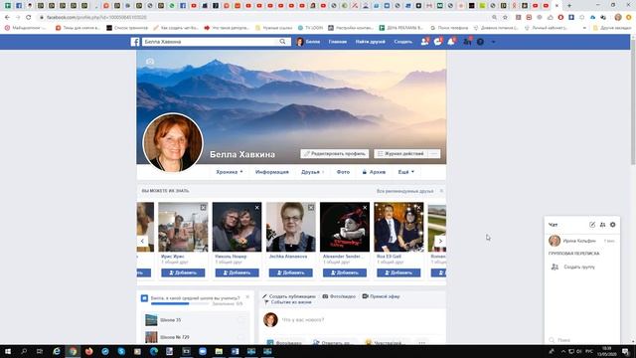
Task: Open a new browser tab with plus
Action: click(x=569, y=6)
